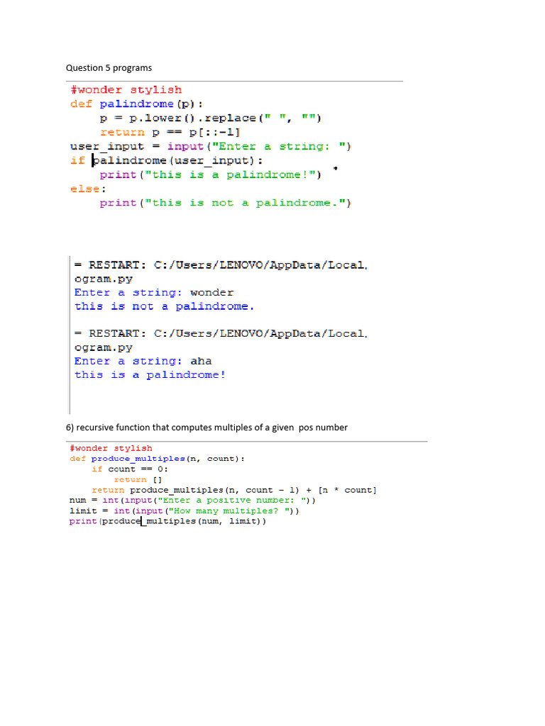Click the output 'this is a palindrome!'
This screenshot has width=545, height=726.
tap(150, 375)
